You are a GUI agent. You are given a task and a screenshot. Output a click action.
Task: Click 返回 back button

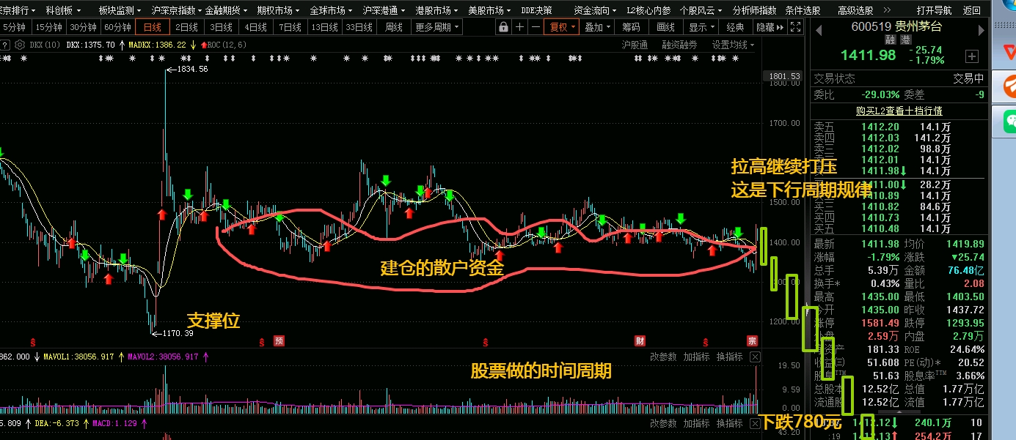[971, 10]
